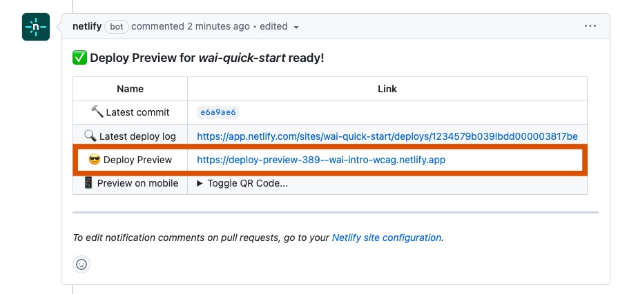
Task: Open the three-dot comment options menu
Action: (x=590, y=26)
